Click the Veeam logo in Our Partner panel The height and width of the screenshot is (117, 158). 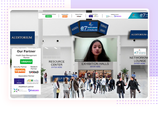coord(26,62)
